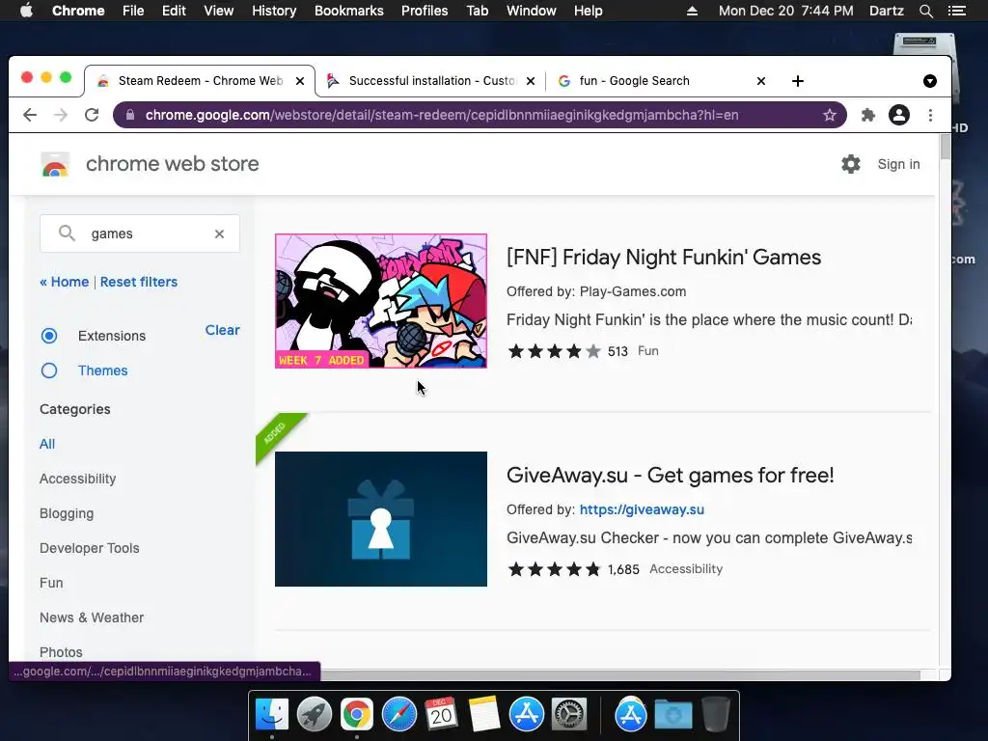Open Notes from the Dock
This screenshot has width=988, height=741.
click(484, 714)
